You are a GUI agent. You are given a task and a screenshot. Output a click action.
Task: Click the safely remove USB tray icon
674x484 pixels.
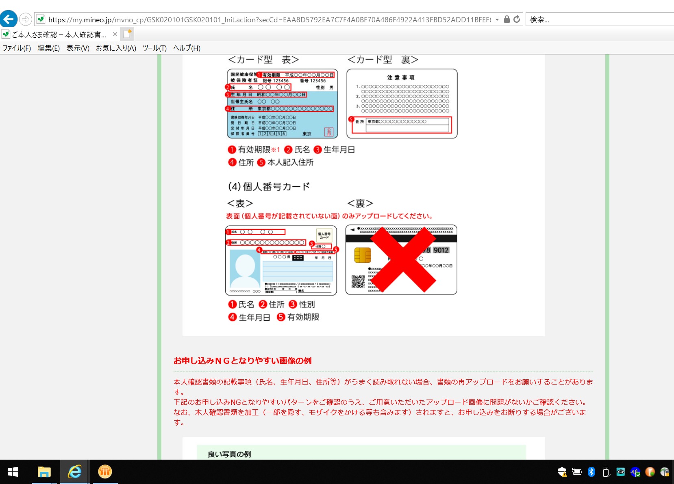coord(606,471)
